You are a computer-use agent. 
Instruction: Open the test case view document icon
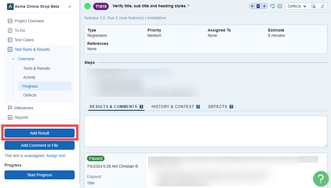click(x=314, y=6)
